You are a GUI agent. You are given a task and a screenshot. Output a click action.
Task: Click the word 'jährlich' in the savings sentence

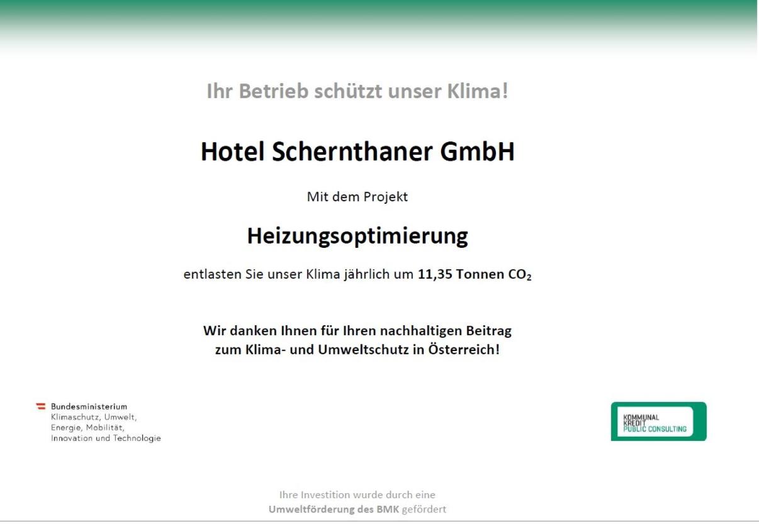(x=372, y=276)
